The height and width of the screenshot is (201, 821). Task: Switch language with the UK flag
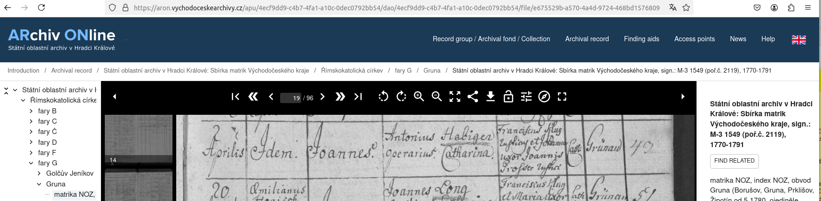799,39
